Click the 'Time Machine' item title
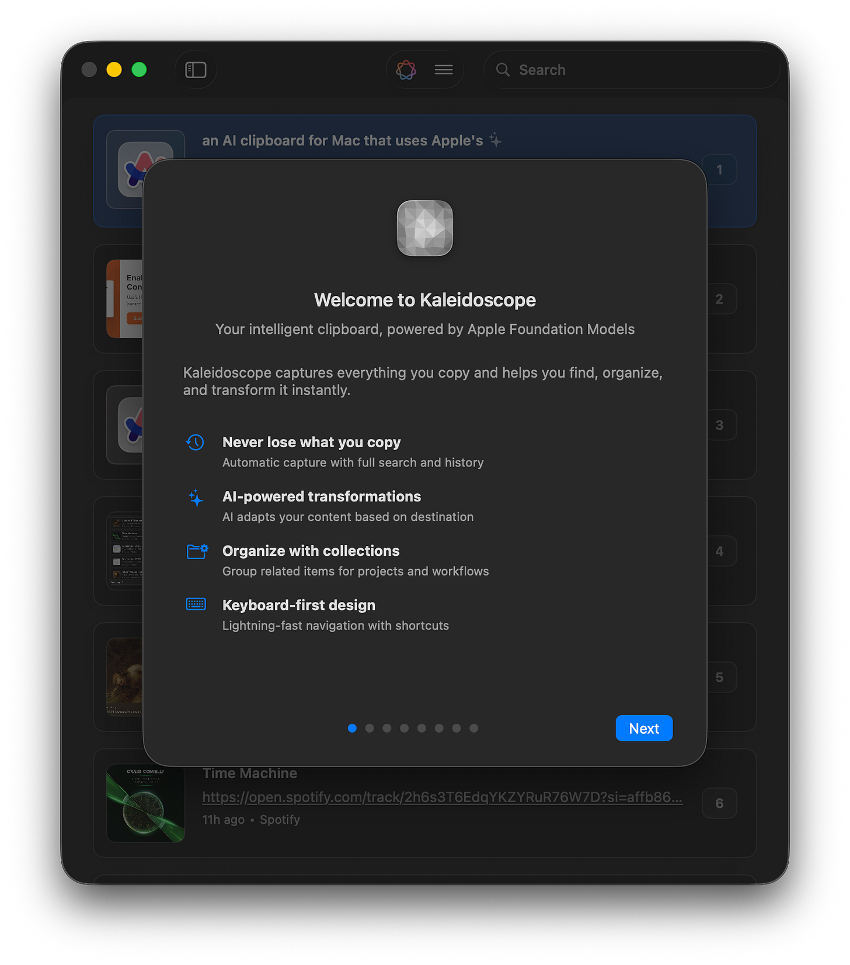Viewport: 850px width, 965px height. [250, 773]
